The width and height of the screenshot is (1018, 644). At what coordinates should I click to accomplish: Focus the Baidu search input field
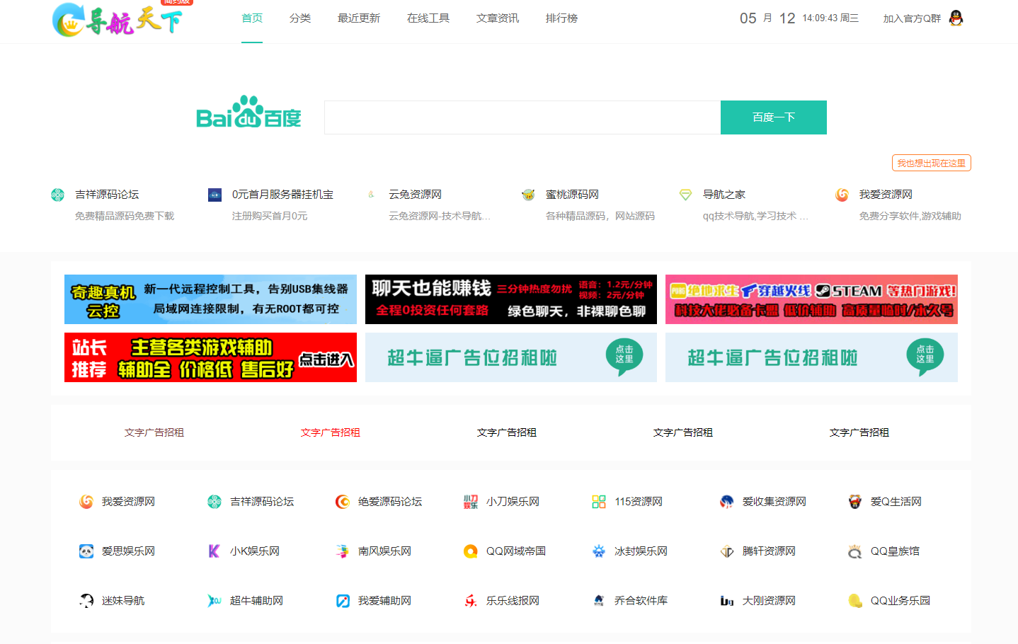point(522,117)
